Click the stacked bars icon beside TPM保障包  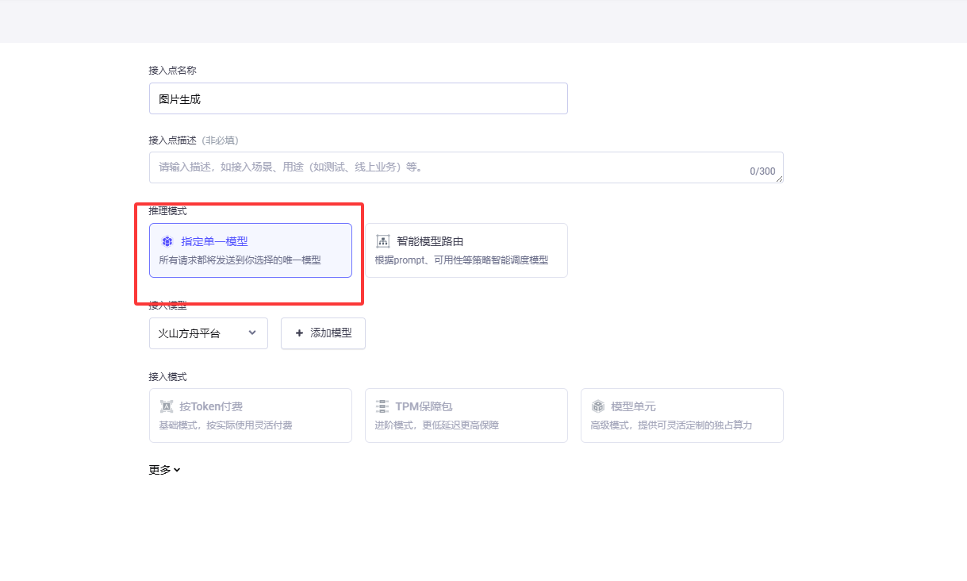[382, 406]
